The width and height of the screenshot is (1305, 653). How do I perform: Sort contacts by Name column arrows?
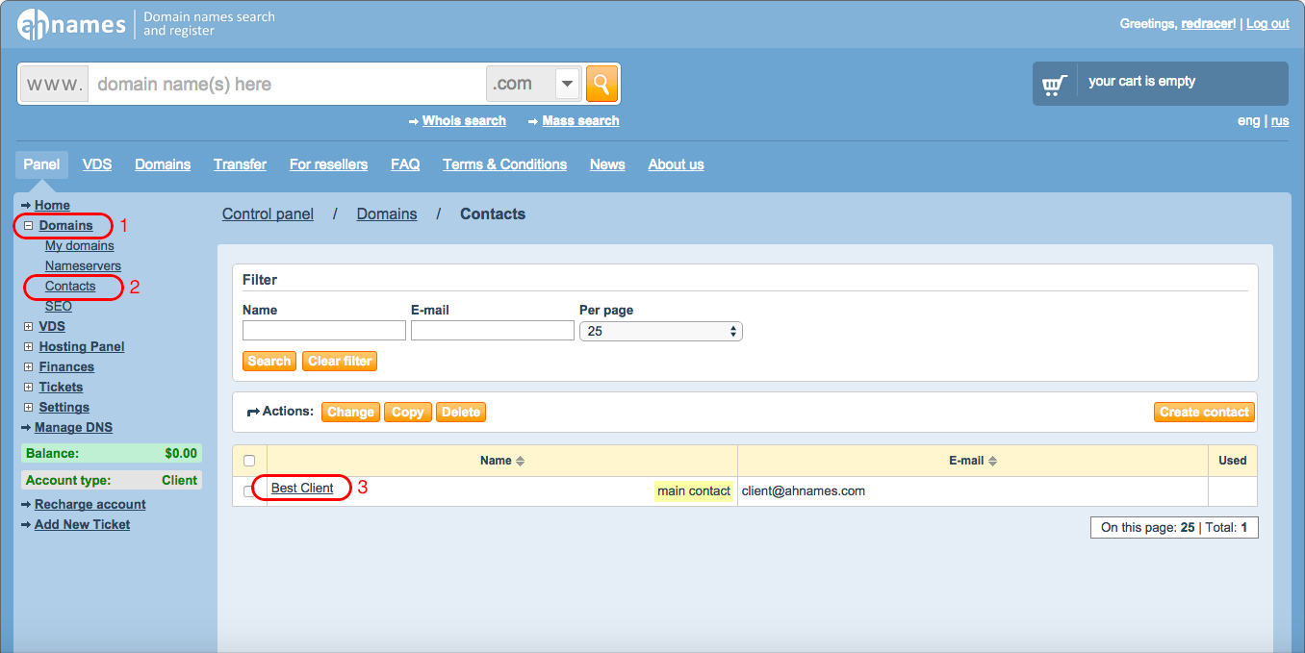pos(520,462)
